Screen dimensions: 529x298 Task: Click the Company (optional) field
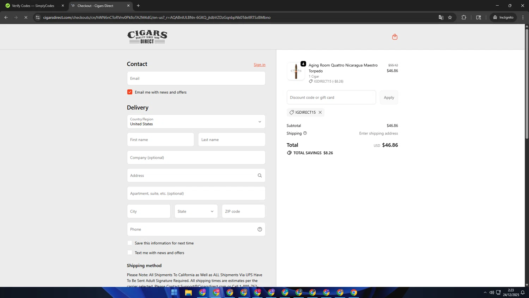pyautogui.click(x=196, y=157)
